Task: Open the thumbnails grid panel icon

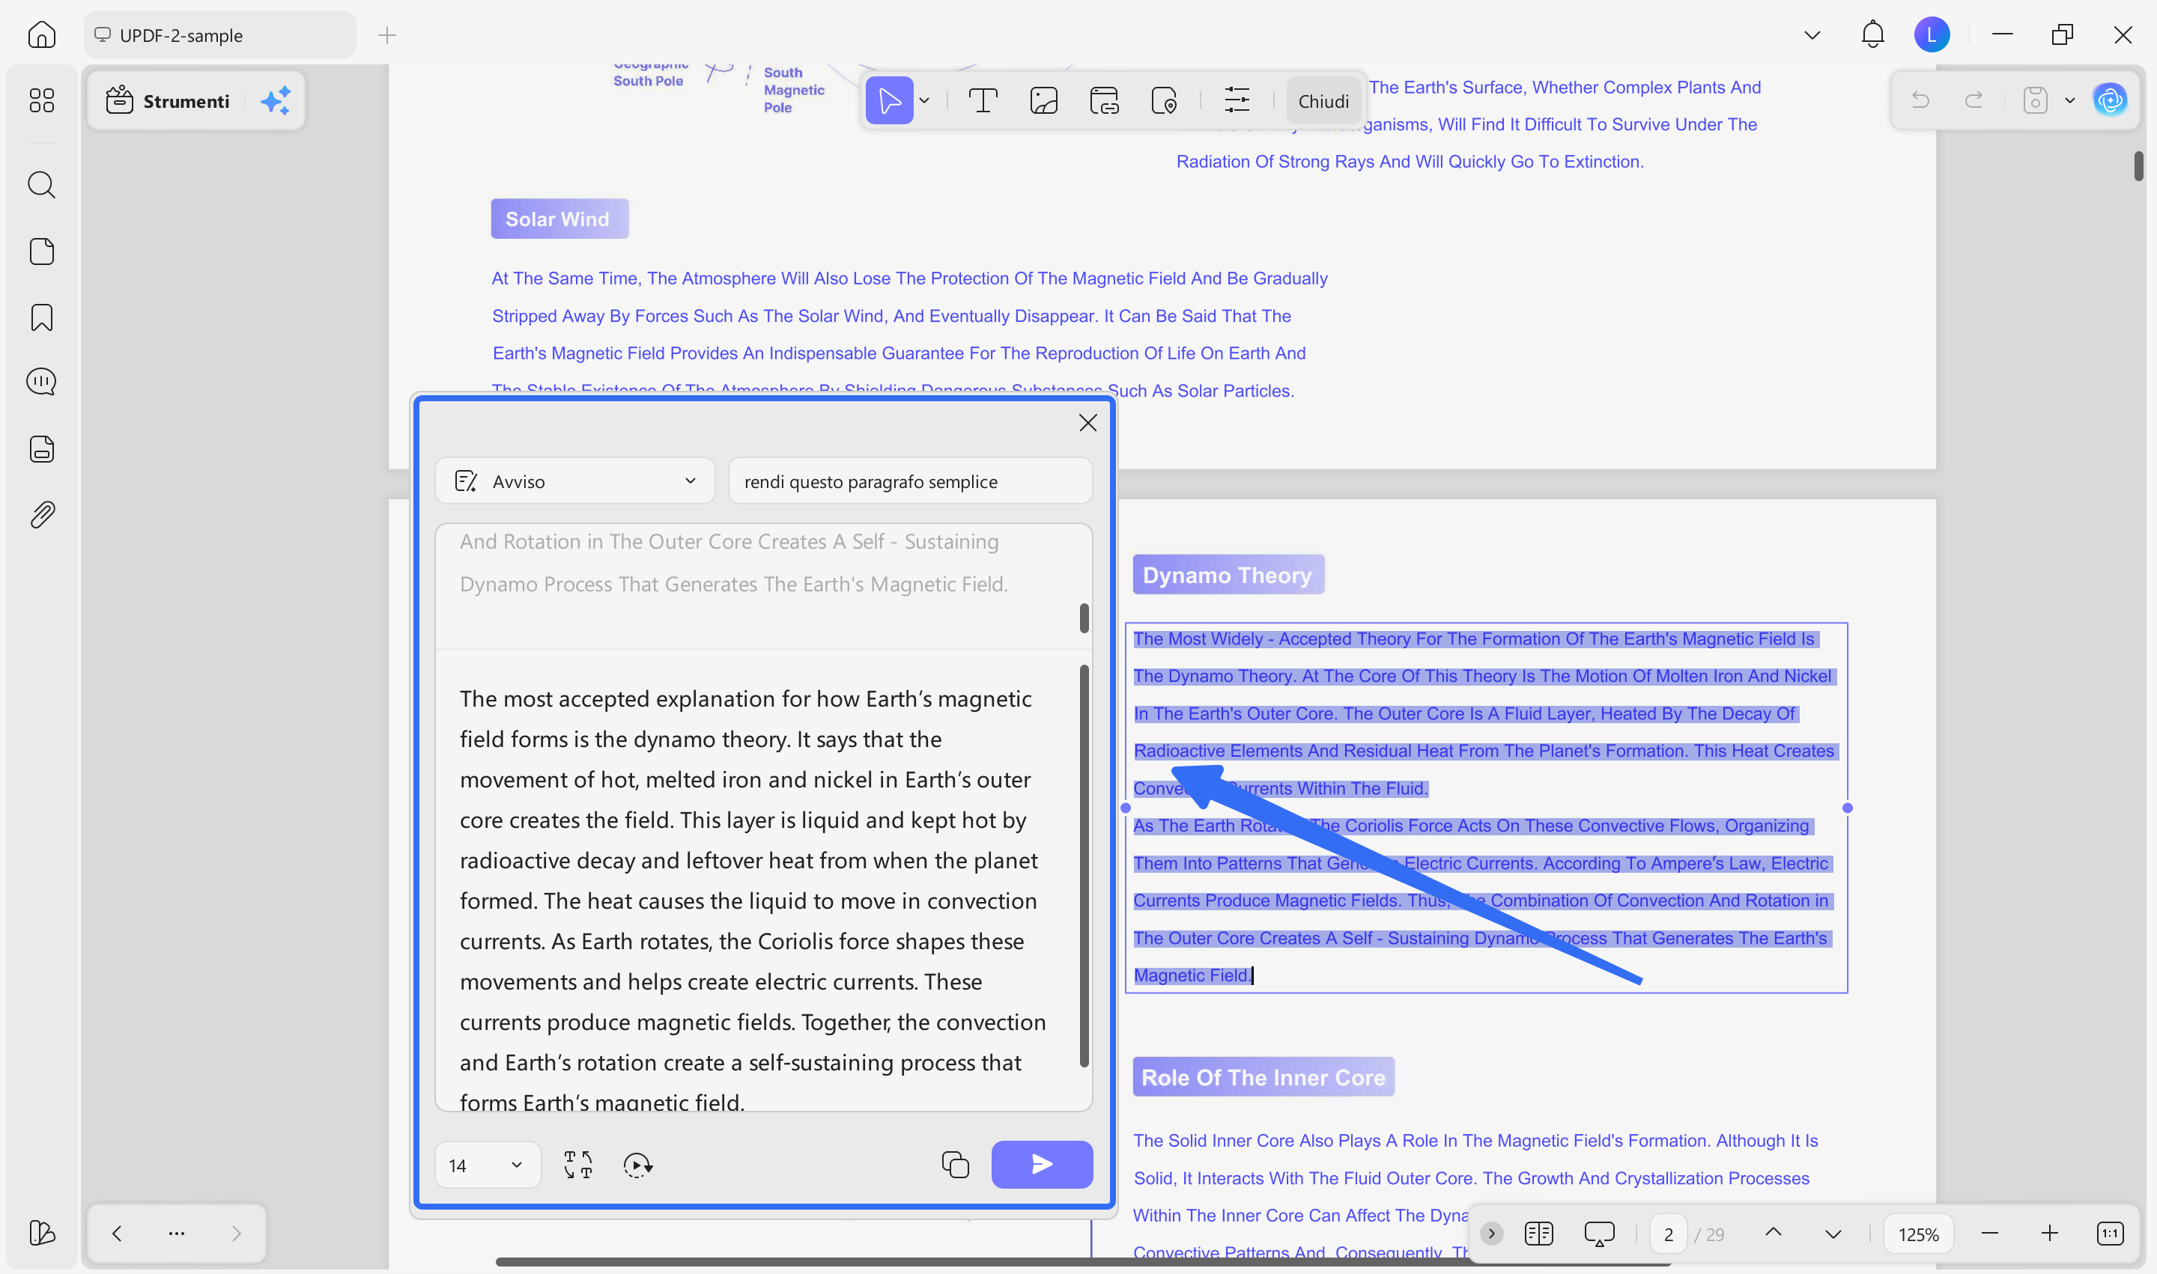Action: coord(41,100)
